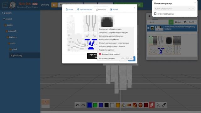Click the ghast.png layer thumbnail
201x113 pixels.
pos(159,28)
